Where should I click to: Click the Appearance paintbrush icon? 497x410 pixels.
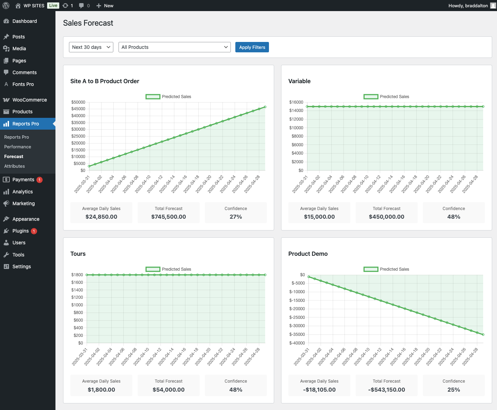(x=6, y=219)
